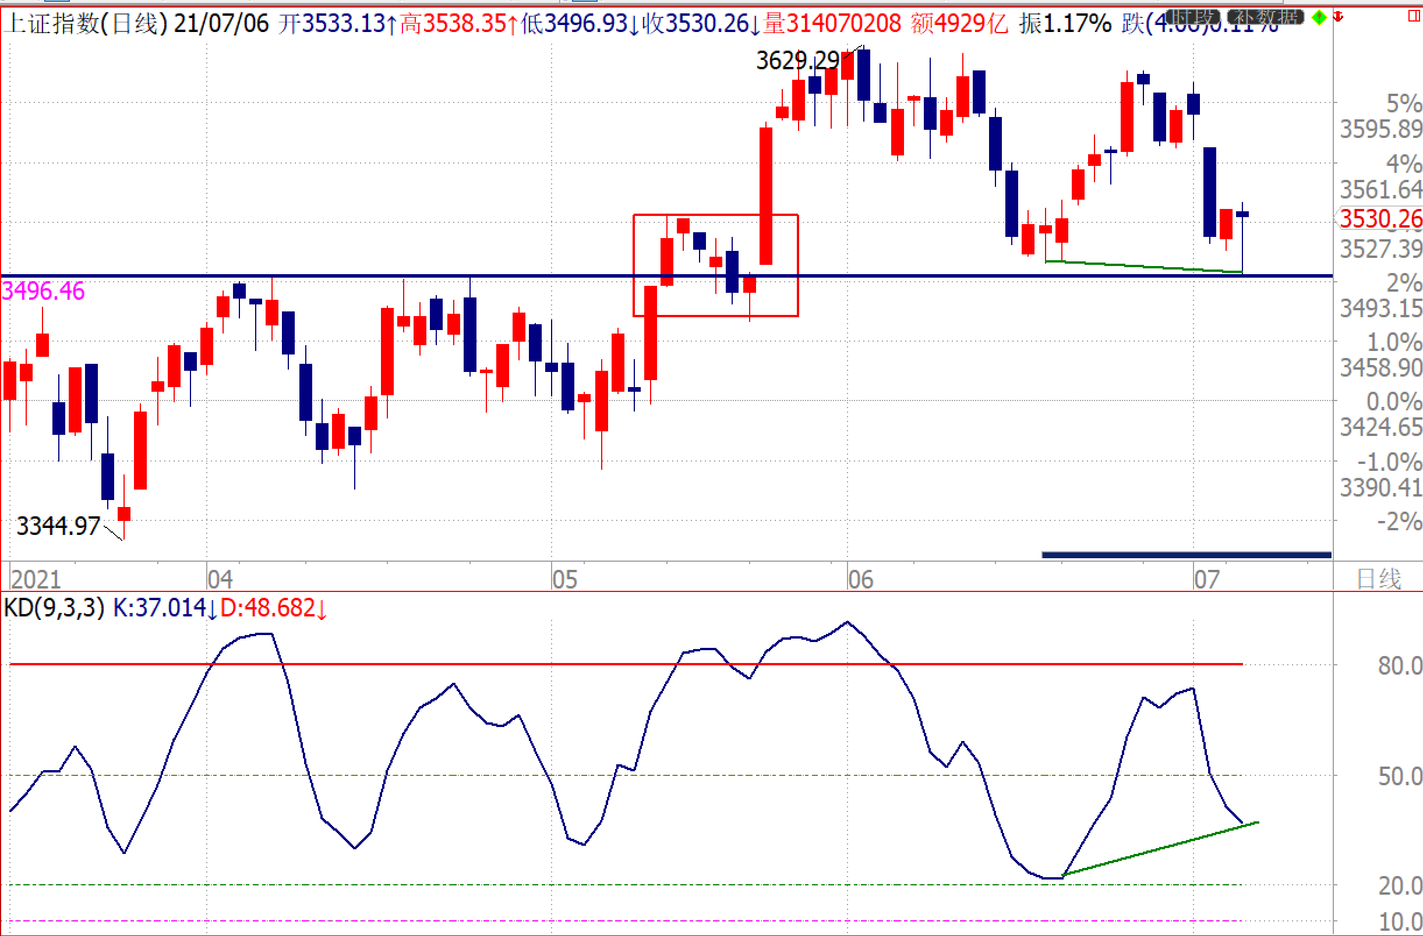Click the 3458.90 price axis label
Screen dimensions: 1423x936
click(1380, 367)
